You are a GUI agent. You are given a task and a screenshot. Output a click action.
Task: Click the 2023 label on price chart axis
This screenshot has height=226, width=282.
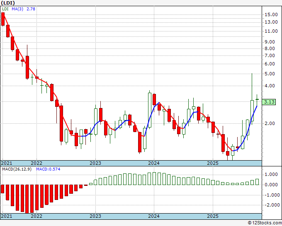(95, 163)
